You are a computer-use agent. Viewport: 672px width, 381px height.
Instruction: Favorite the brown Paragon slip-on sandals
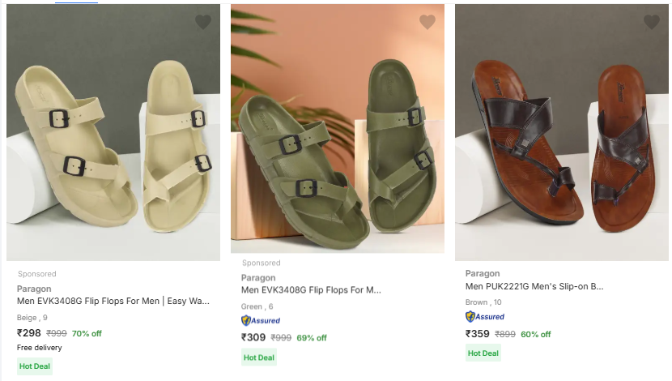(x=651, y=22)
